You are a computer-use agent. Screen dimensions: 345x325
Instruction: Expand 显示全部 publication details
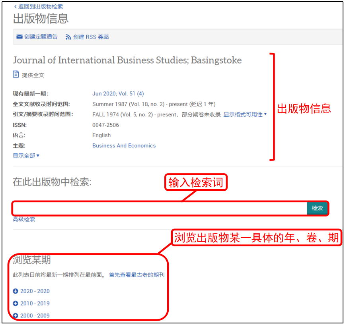click(26, 156)
